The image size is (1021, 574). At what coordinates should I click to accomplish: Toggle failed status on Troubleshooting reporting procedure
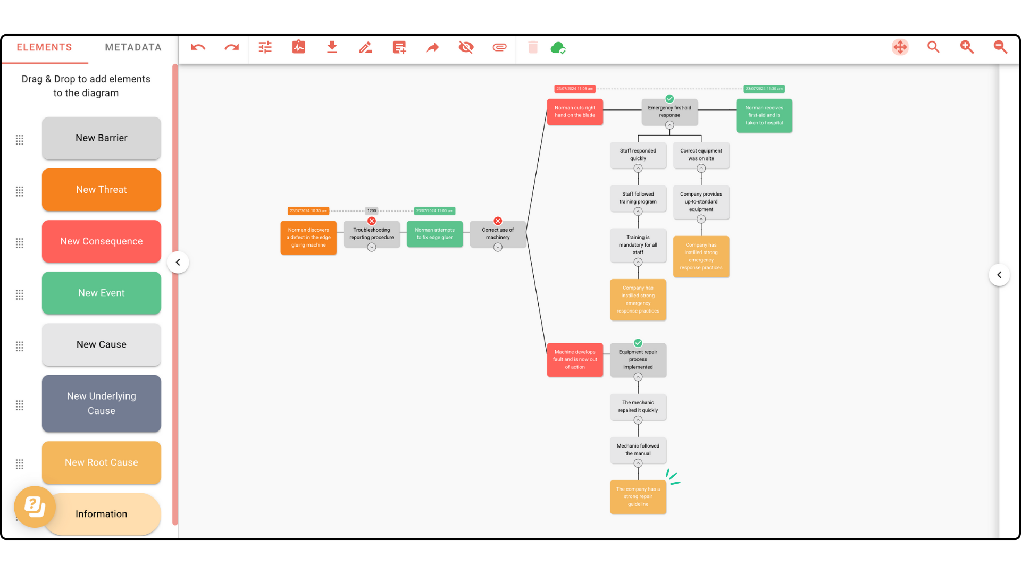click(x=372, y=221)
